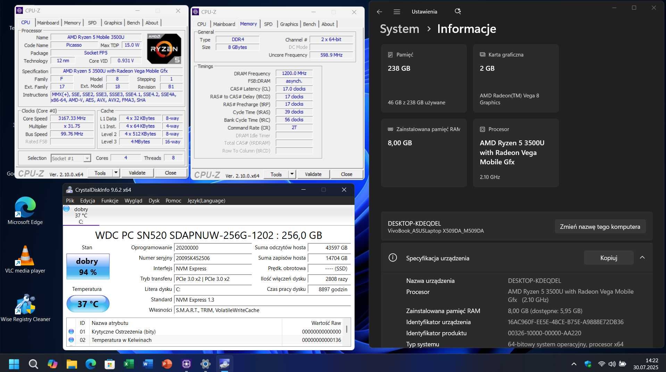The image size is (666, 372).
Task: Open Wise Registry Cleaner desktop shortcut
Action: [x=25, y=308]
